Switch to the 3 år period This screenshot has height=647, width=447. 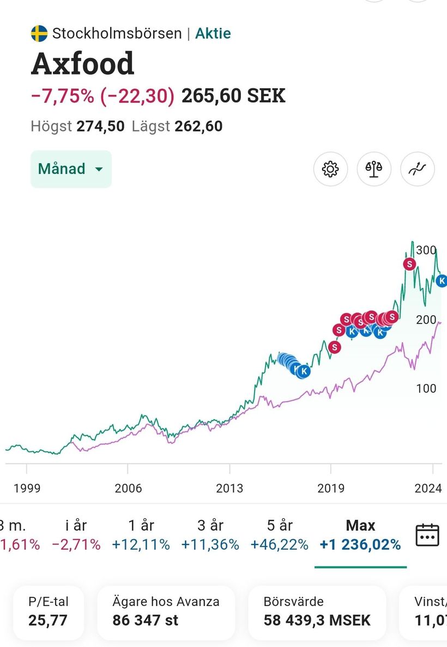click(210, 535)
